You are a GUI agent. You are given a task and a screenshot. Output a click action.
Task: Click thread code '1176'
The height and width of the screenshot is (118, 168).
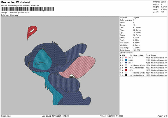click(x=148, y=60)
